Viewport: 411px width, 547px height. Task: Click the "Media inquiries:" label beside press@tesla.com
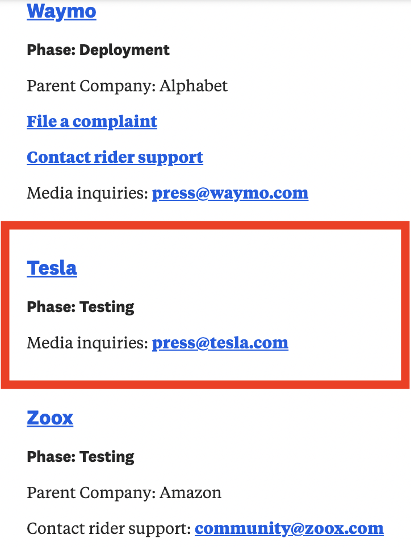[87, 343]
